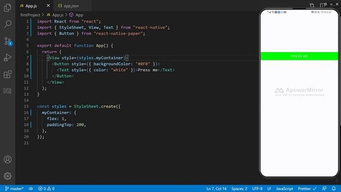Click the closing </Button> tag
The image size is (341, 192).
pos(63,76)
